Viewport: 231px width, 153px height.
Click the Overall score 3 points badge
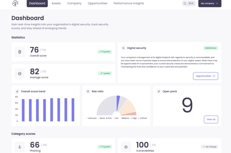(105, 52)
